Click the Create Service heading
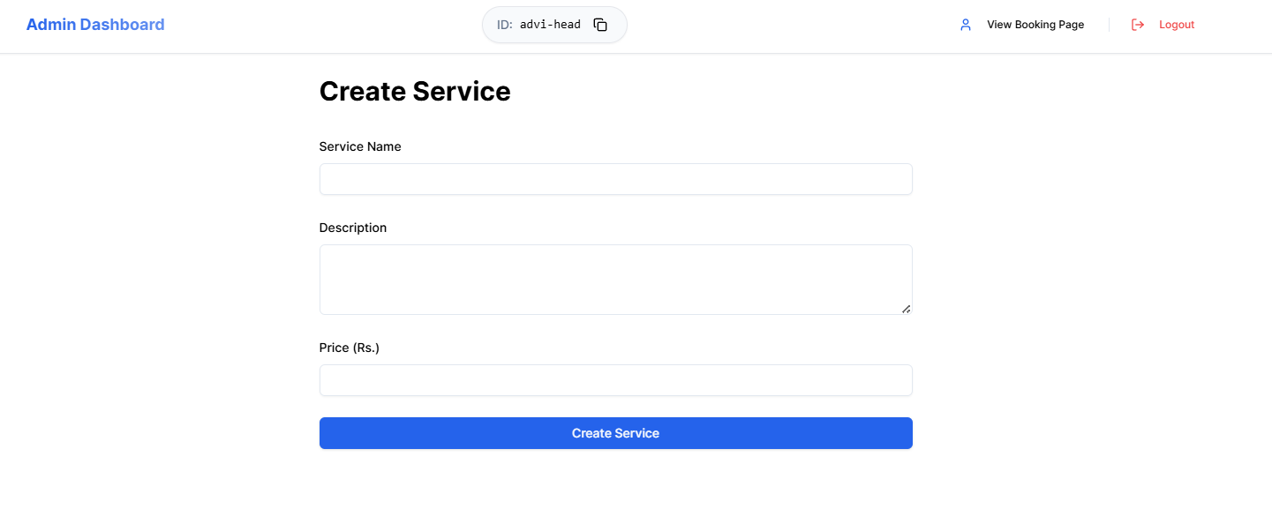This screenshot has height=509, width=1272. click(415, 91)
